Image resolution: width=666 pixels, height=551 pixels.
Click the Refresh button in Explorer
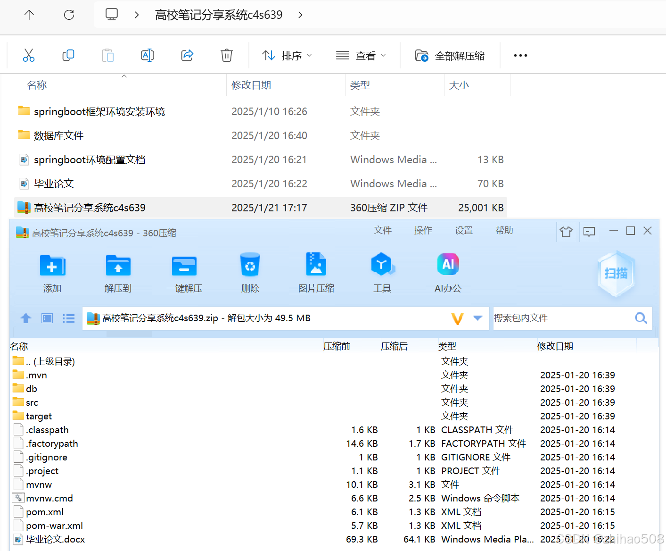click(69, 15)
